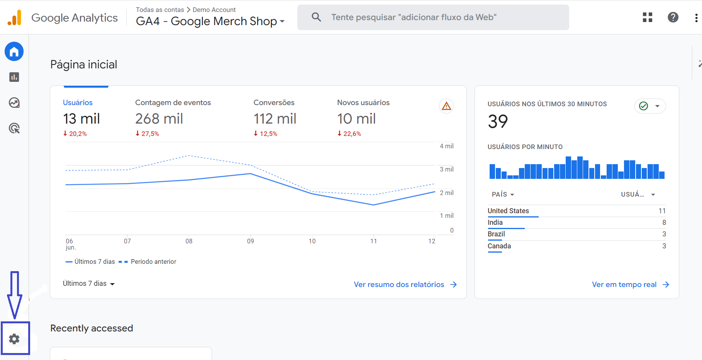Open the Admin gear icon
The width and height of the screenshot is (702, 360).
(x=14, y=339)
